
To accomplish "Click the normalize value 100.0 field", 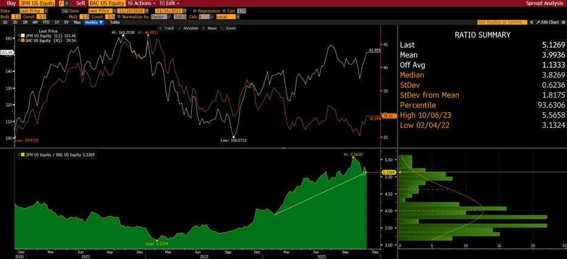I will pos(180,16).
